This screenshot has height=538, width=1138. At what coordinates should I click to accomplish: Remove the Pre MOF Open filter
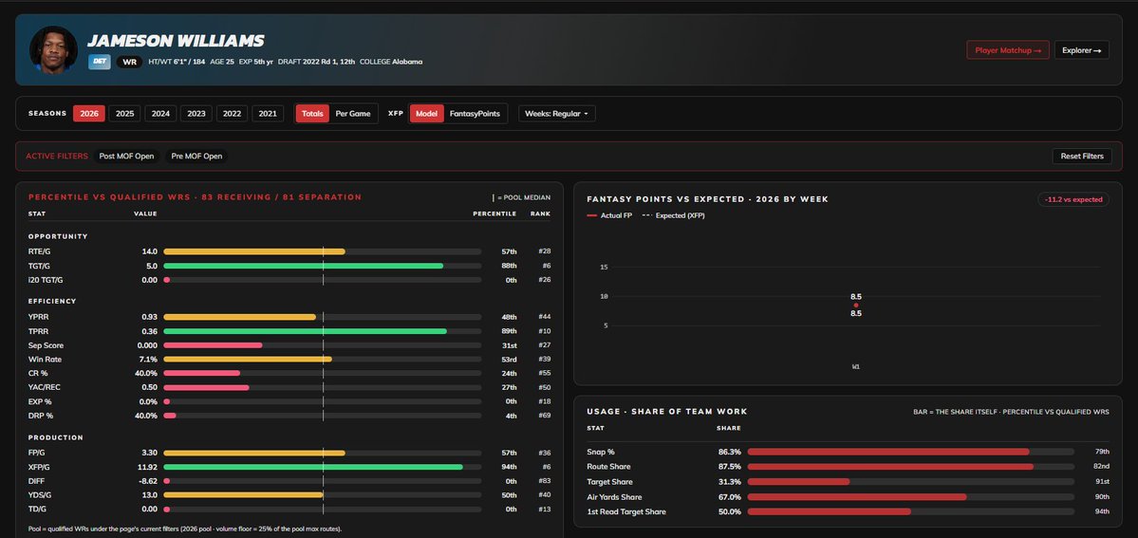196,157
